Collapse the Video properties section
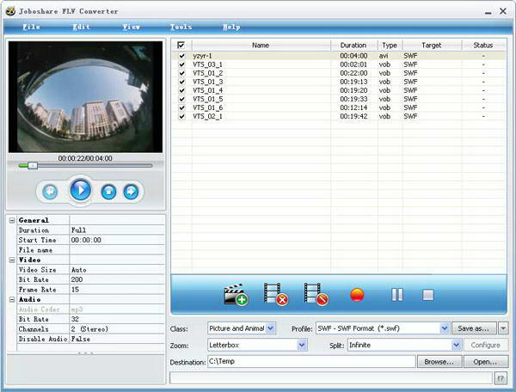Image resolution: width=516 pixels, height=392 pixels. pos(12,259)
